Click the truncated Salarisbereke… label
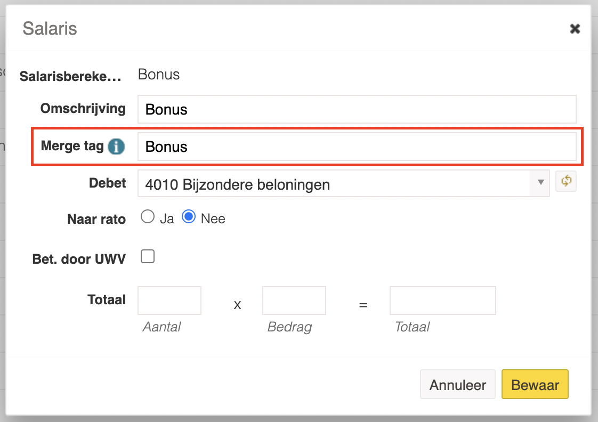598x422 pixels. pyautogui.click(x=70, y=76)
